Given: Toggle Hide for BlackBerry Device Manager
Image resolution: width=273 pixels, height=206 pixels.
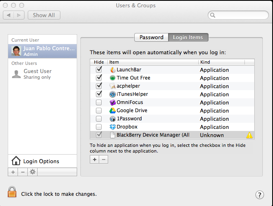Looking at the screenshot, I should (99, 135).
